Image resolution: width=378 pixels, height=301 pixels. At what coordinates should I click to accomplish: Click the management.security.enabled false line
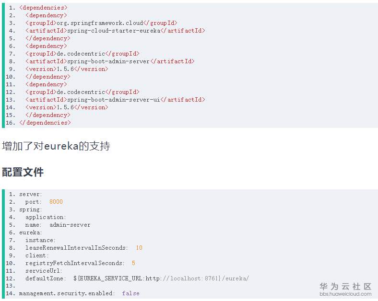pyautogui.click(x=79, y=293)
